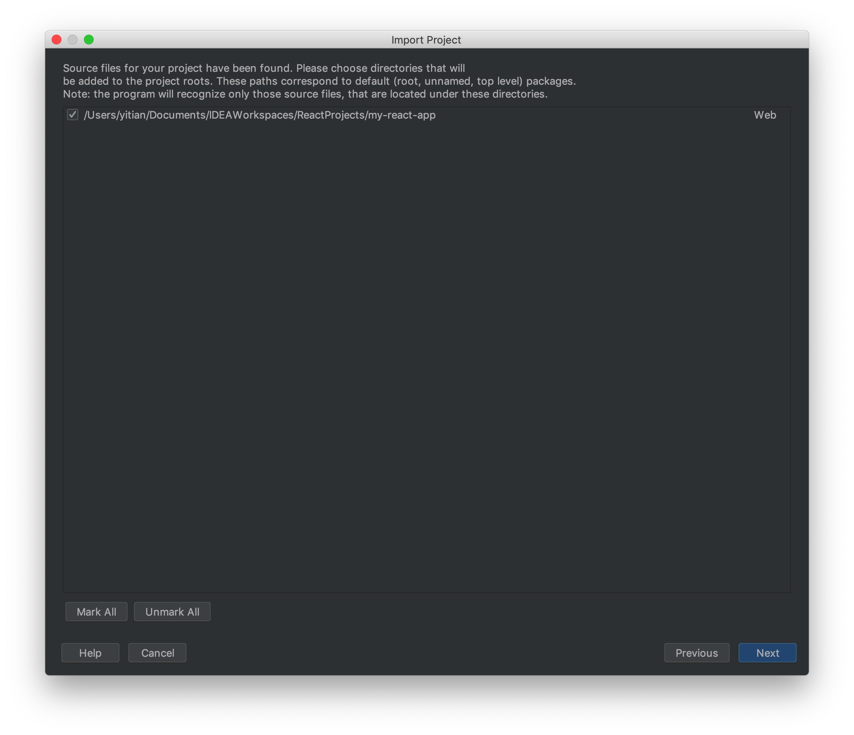Click empty area of directories list
This screenshot has height=735, width=854.
tap(427, 350)
